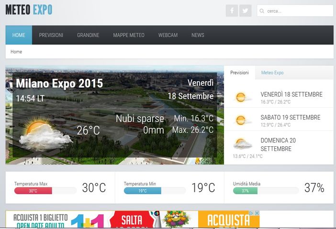Click the Min. 16.3°C value
Image resolution: width=336 pixels, height=229 pixels.
click(x=194, y=119)
